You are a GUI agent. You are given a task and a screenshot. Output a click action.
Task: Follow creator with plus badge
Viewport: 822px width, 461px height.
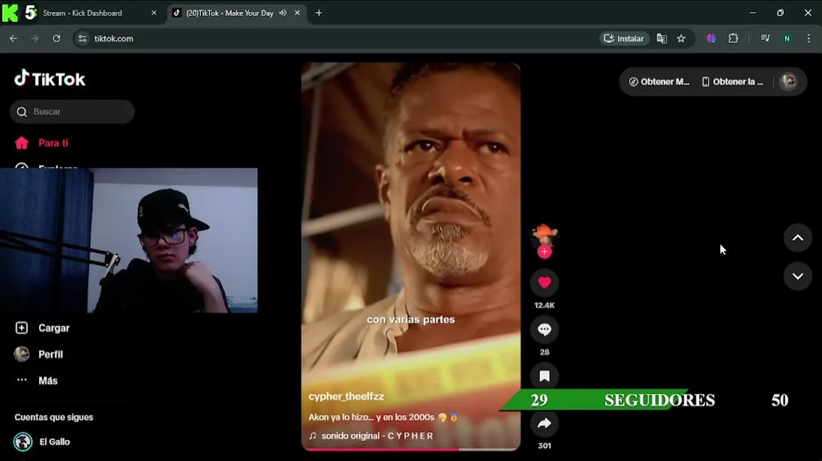click(x=544, y=252)
